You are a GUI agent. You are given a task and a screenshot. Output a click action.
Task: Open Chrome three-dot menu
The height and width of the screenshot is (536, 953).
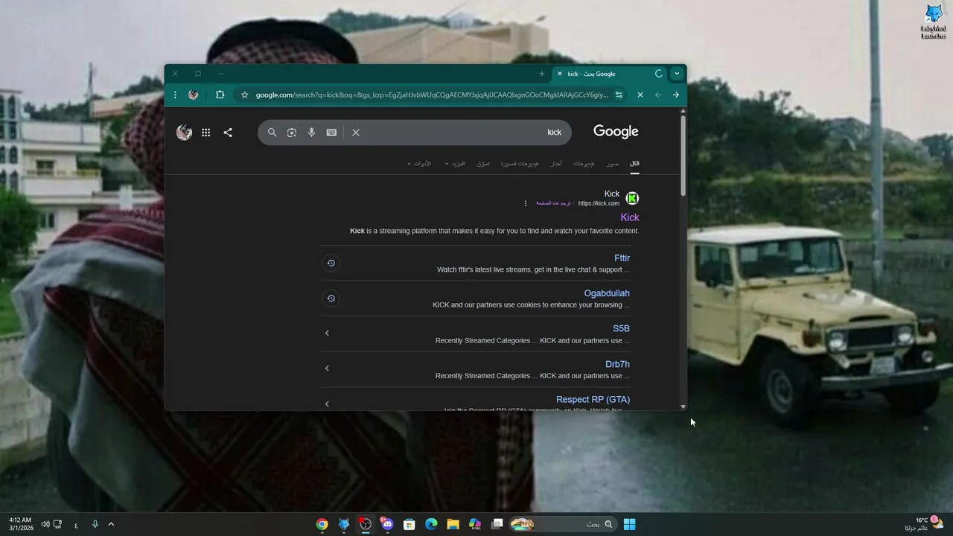(175, 95)
